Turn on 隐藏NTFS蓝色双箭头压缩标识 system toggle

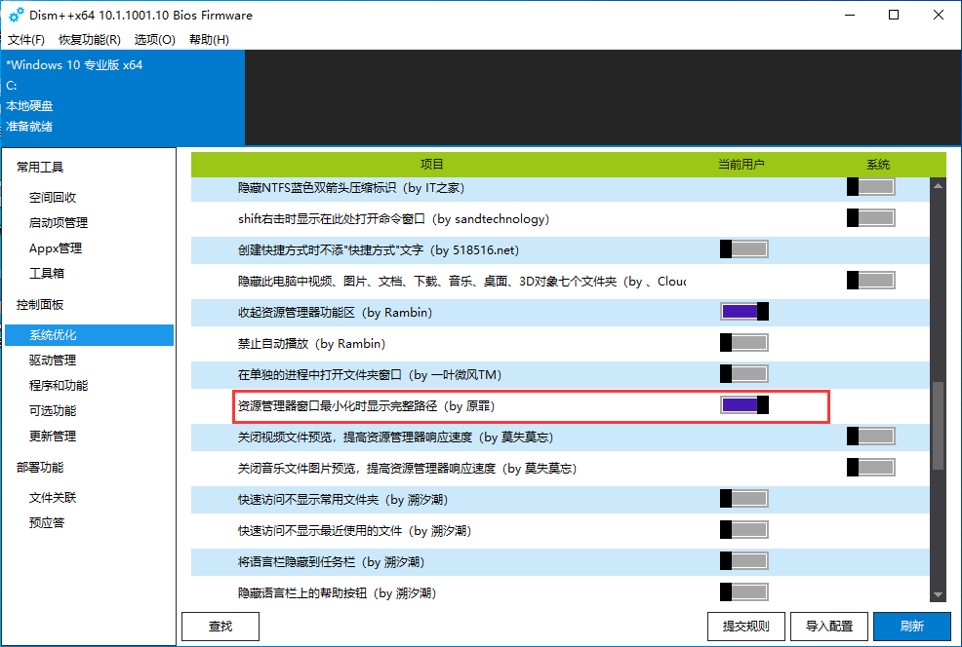870,187
